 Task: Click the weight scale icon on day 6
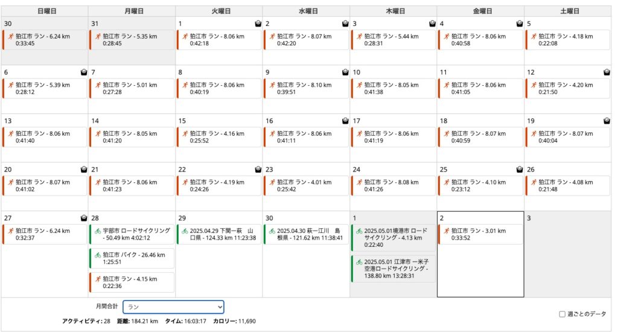[x=83, y=72]
